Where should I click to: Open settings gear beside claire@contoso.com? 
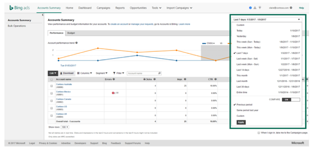click(x=291, y=8)
